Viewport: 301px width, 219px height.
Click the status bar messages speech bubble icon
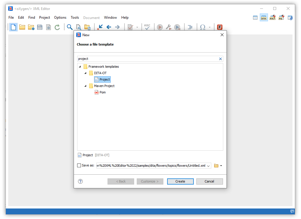click(292, 211)
